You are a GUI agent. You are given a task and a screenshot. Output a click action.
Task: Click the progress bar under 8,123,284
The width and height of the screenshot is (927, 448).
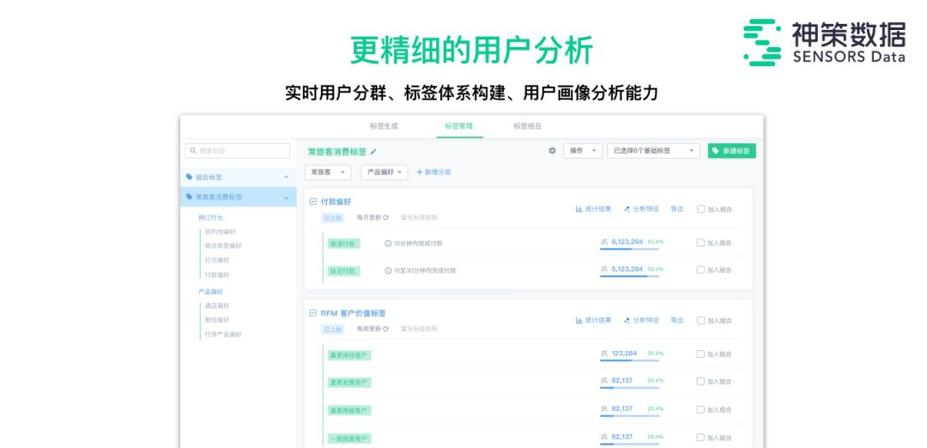(x=630, y=249)
